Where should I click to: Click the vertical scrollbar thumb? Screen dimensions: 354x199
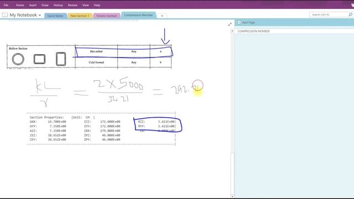coord(232,174)
